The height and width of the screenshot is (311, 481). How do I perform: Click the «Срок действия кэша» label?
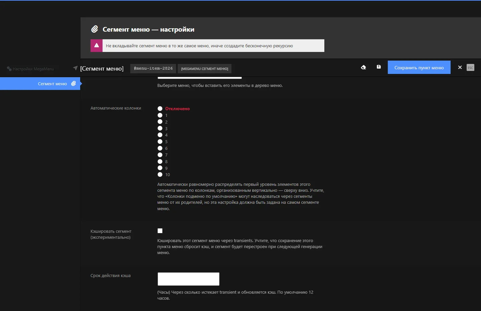tap(111, 276)
